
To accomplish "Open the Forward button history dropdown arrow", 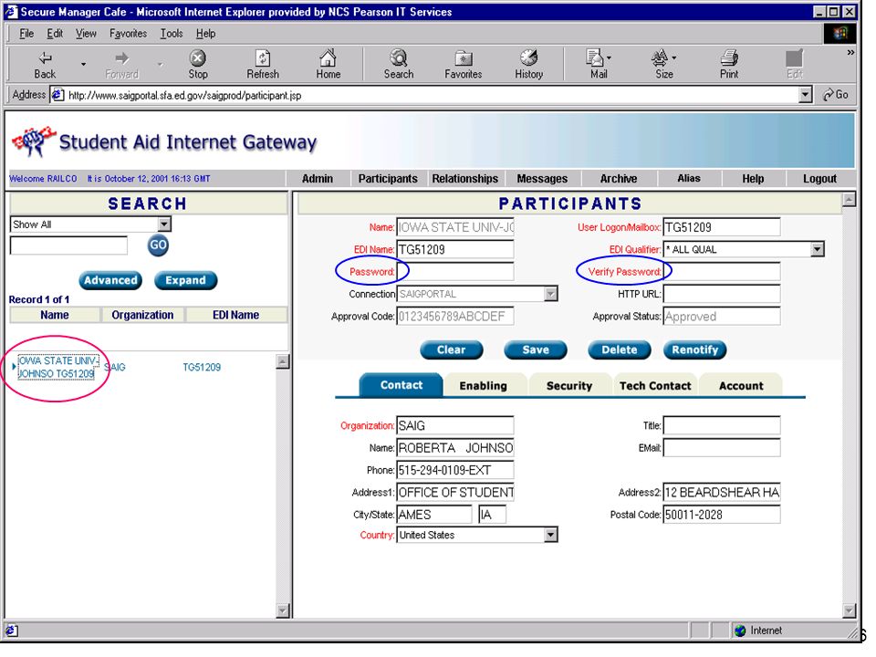I will (160, 64).
